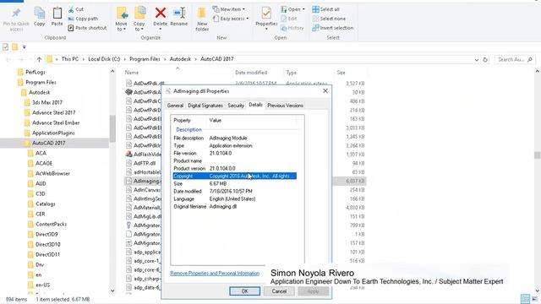Image resolution: width=541 pixels, height=304 pixels.
Task: Click the Search AutoCAD 2017 box
Action: click(515, 59)
